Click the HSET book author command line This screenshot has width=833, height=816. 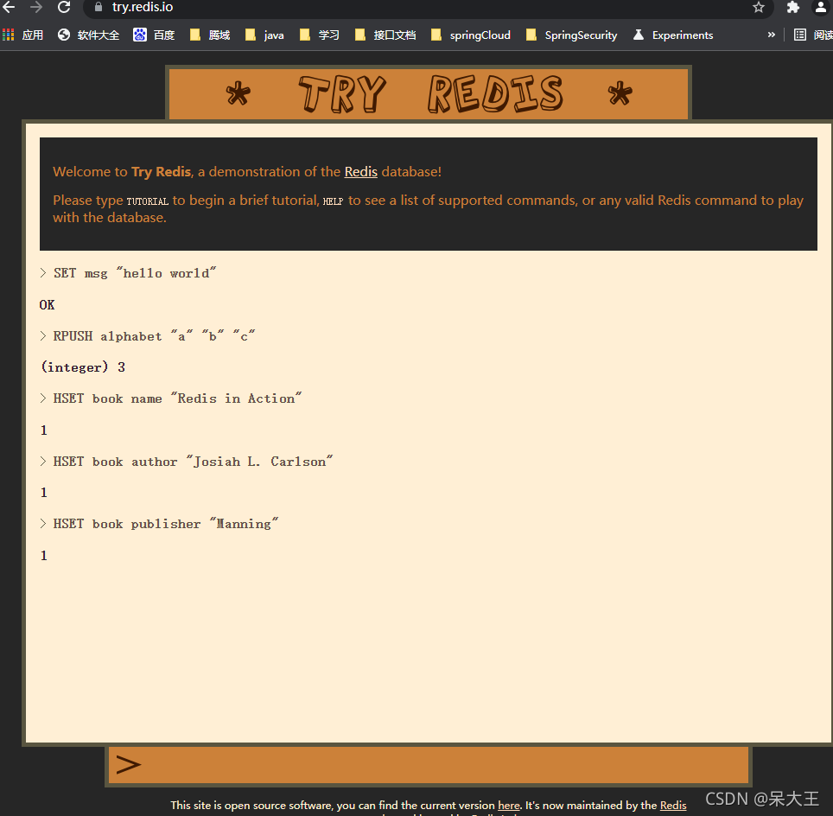[187, 462]
